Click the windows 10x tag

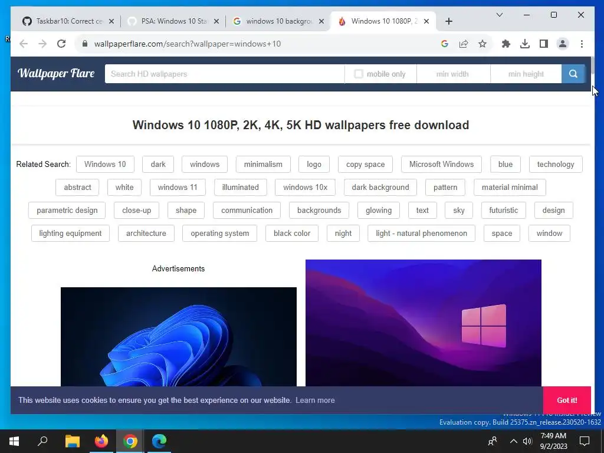[x=305, y=187]
